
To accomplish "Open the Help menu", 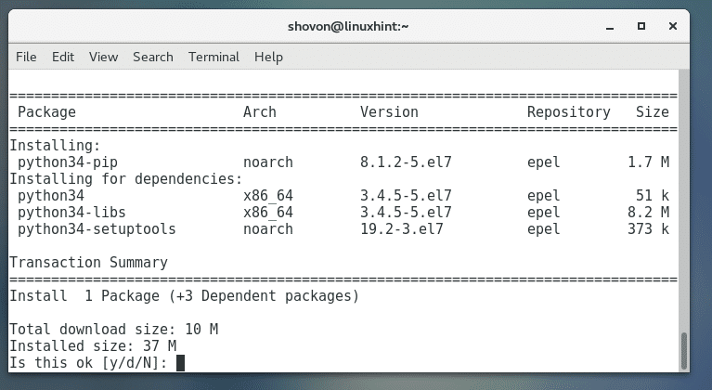I will (x=268, y=57).
